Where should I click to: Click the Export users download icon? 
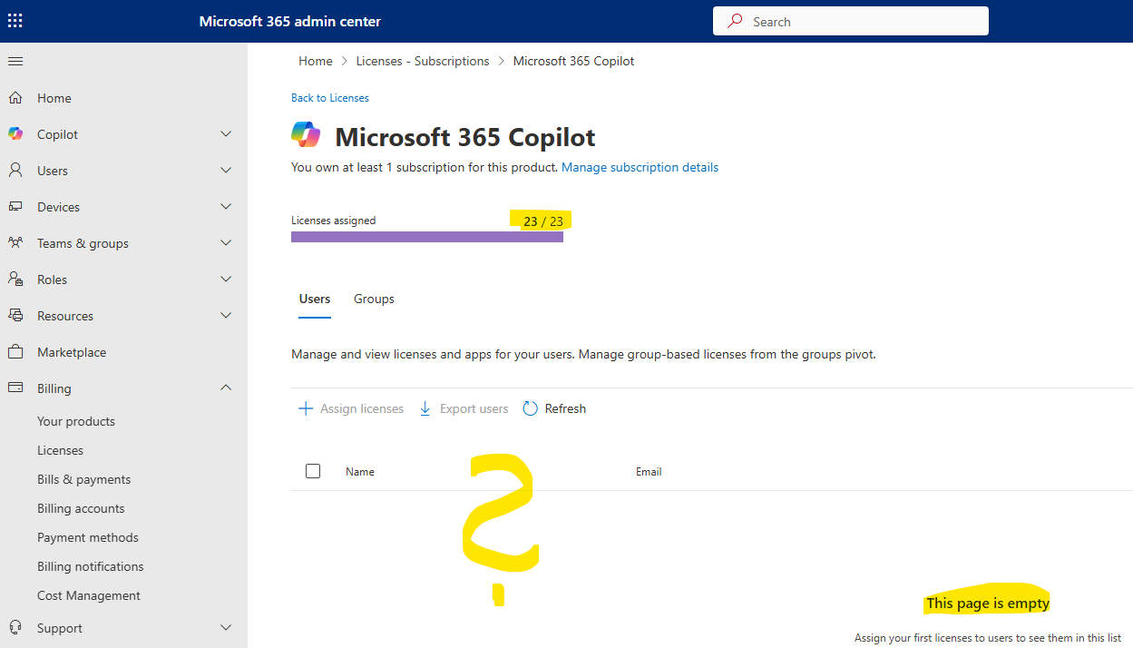425,409
